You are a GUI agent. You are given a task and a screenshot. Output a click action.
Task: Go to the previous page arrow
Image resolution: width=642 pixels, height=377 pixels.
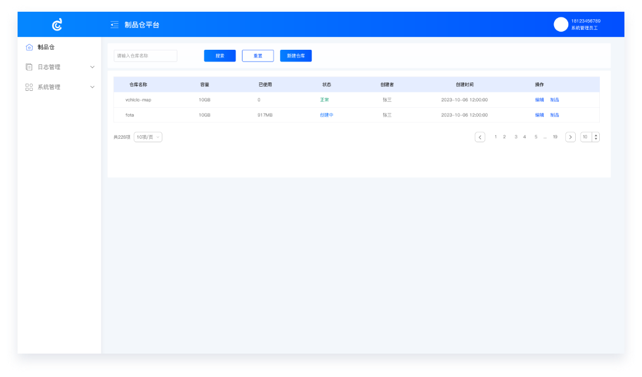(480, 137)
